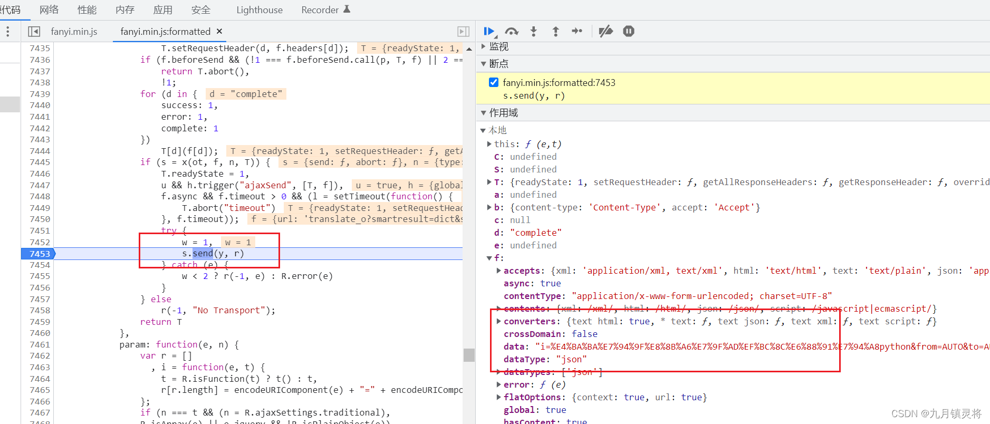Switch to the 安全 (Security) tab
Image resolution: width=990 pixels, height=424 pixels.
[201, 9]
